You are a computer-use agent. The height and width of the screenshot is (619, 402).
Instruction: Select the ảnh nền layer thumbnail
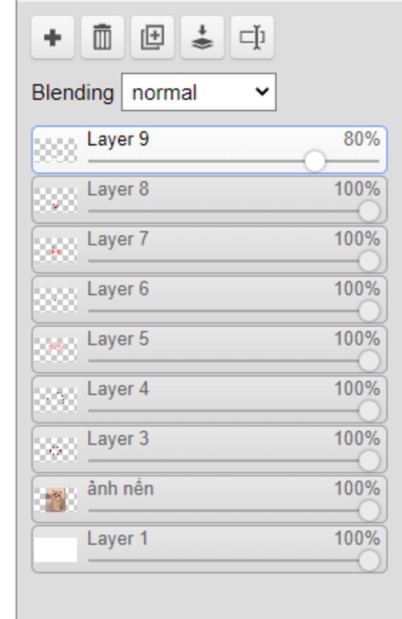click(55, 500)
